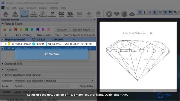Click the Scan toolbar icon
This screenshot has width=180, height=101.
coord(6,14)
